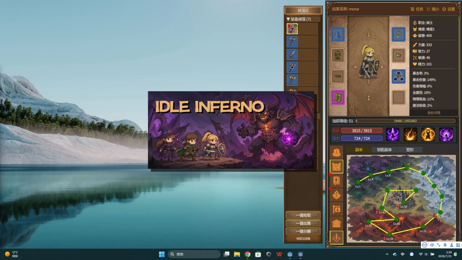This screenshot has width=462, height=260.
Task: Select the green chest armor equipment slot
Action: pyautogui.click(x=338, y=55)
